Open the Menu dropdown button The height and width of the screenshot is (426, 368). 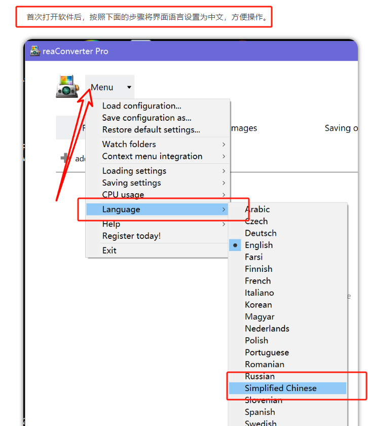(x=109, y=87)
